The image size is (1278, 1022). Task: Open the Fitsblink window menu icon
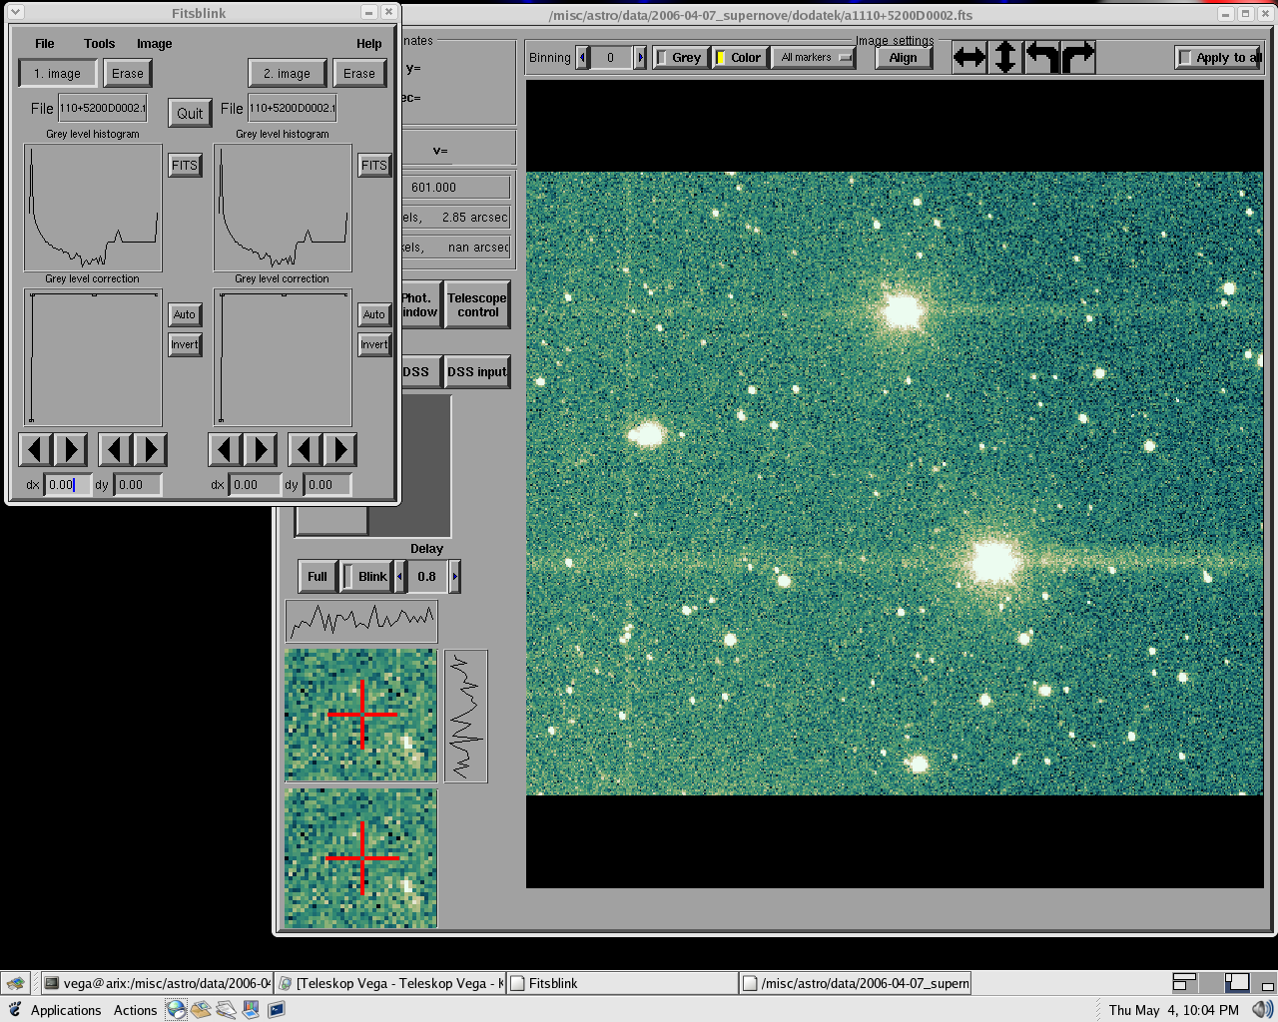coord(16,12)
